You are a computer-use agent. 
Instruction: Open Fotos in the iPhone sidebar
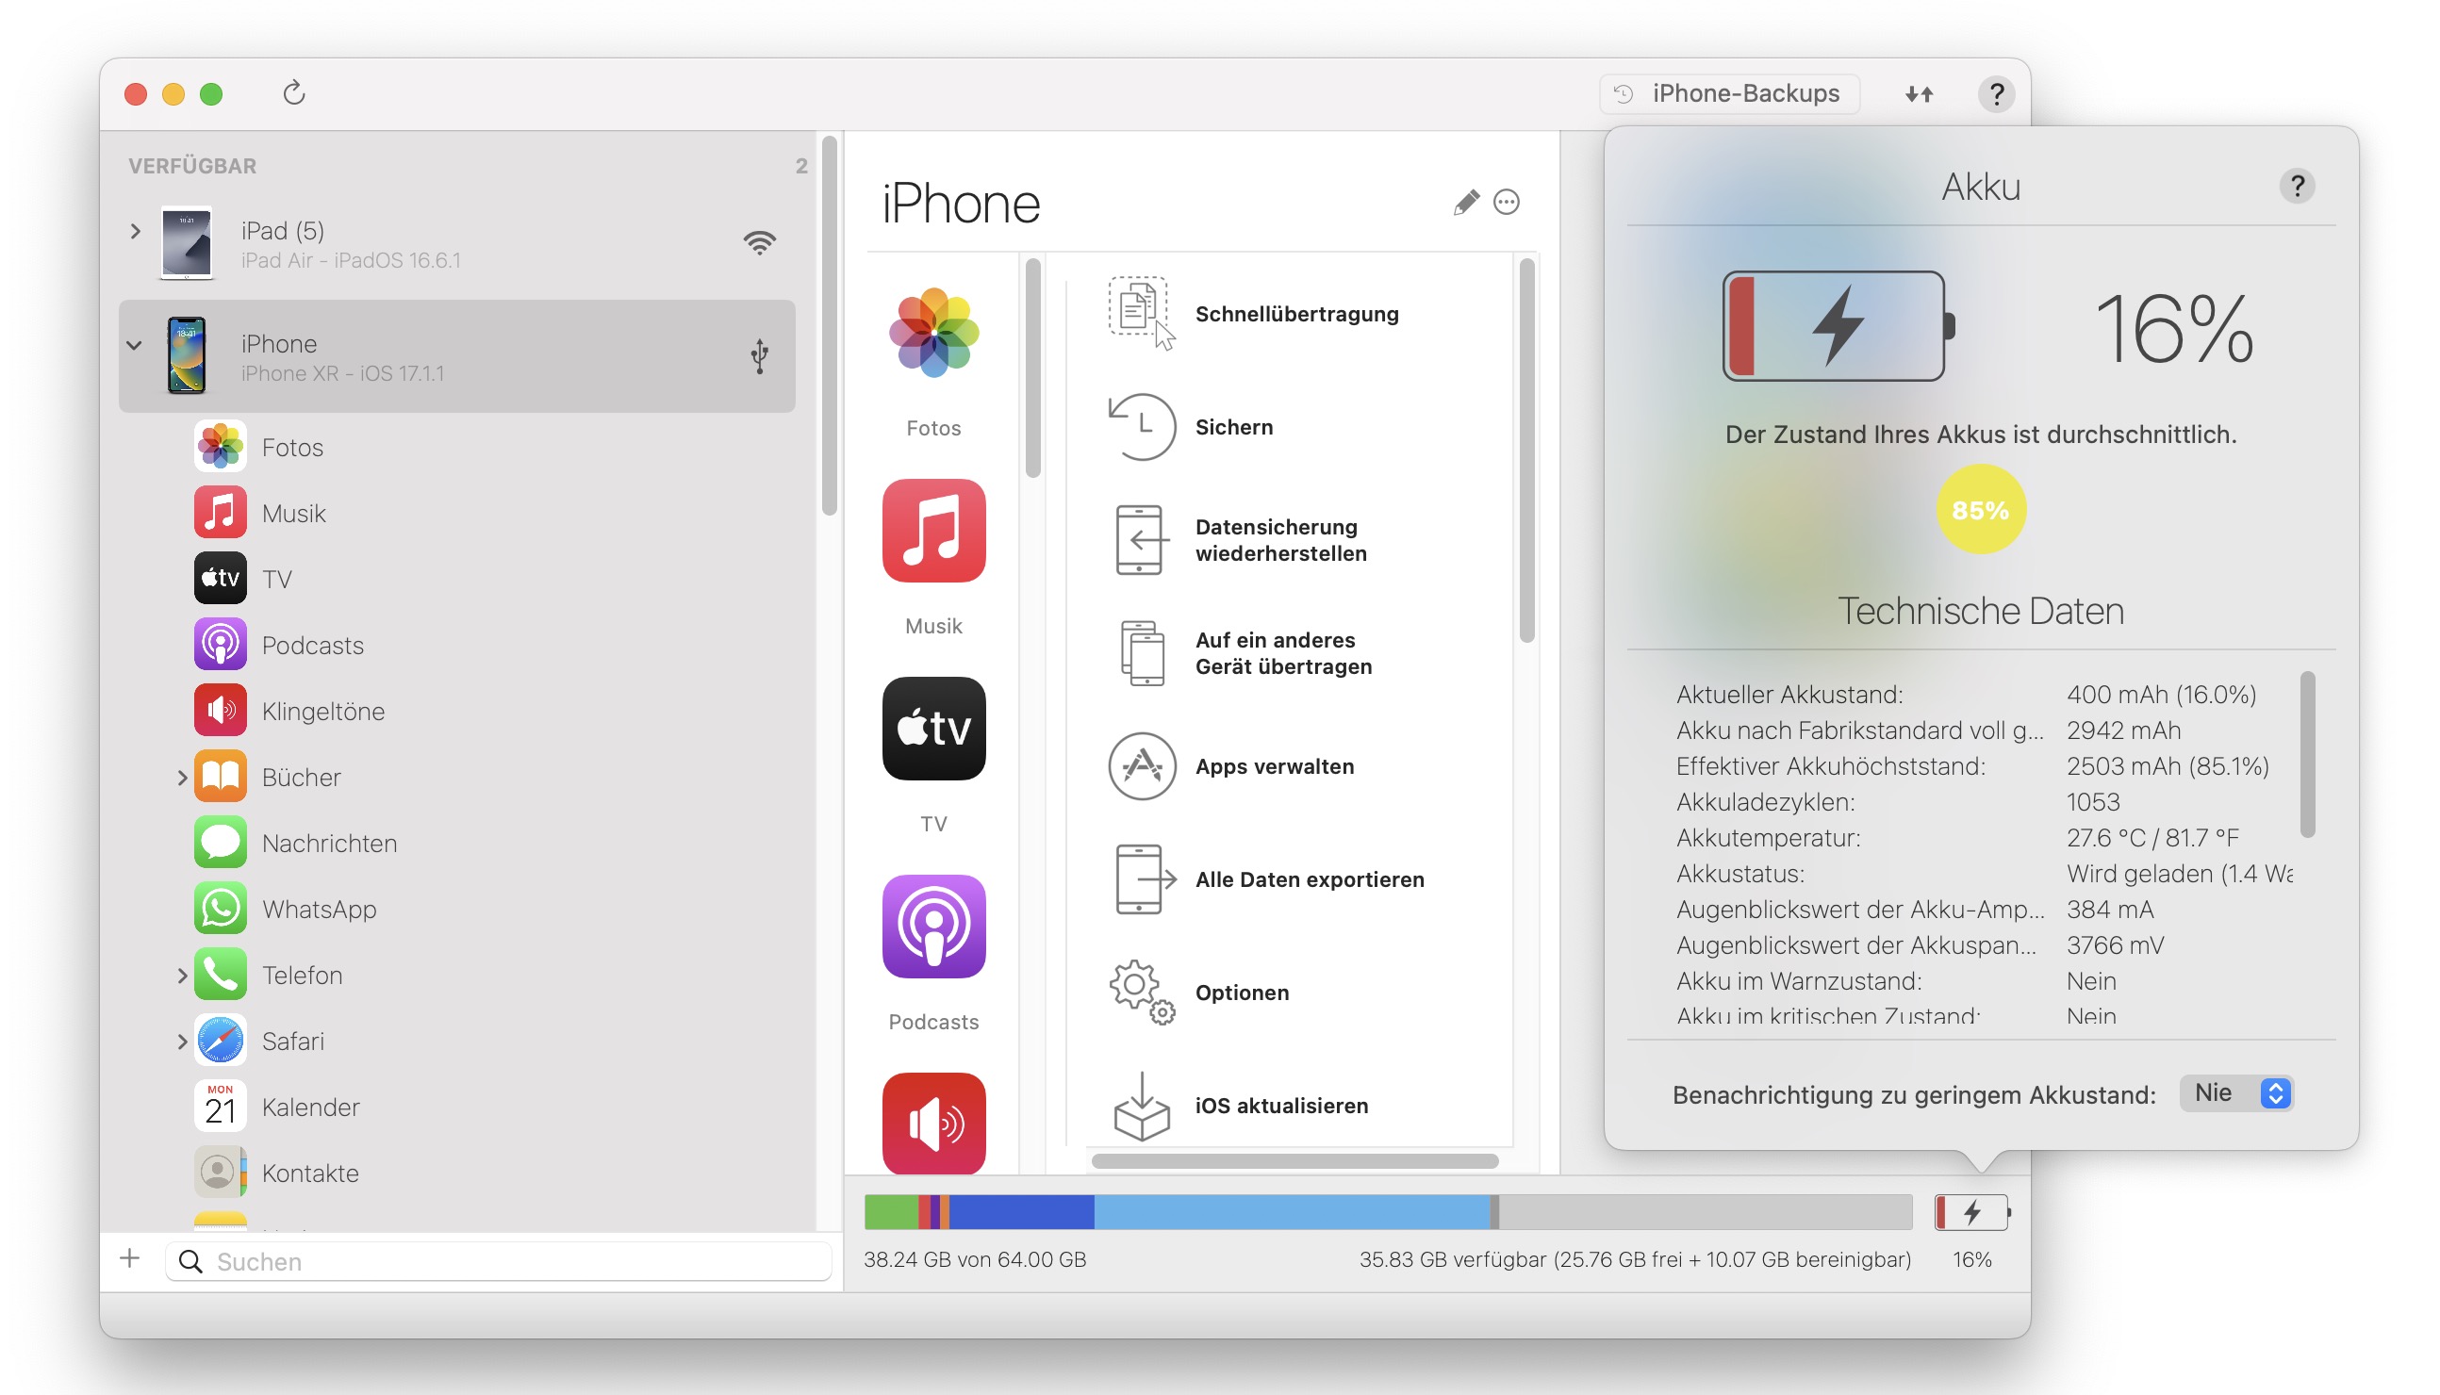(x=292, y=447)
